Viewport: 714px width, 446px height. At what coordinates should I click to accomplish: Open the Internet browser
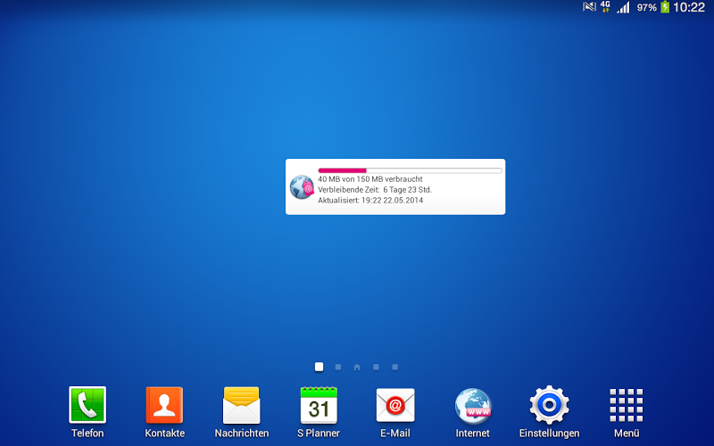tap(473, 406)
